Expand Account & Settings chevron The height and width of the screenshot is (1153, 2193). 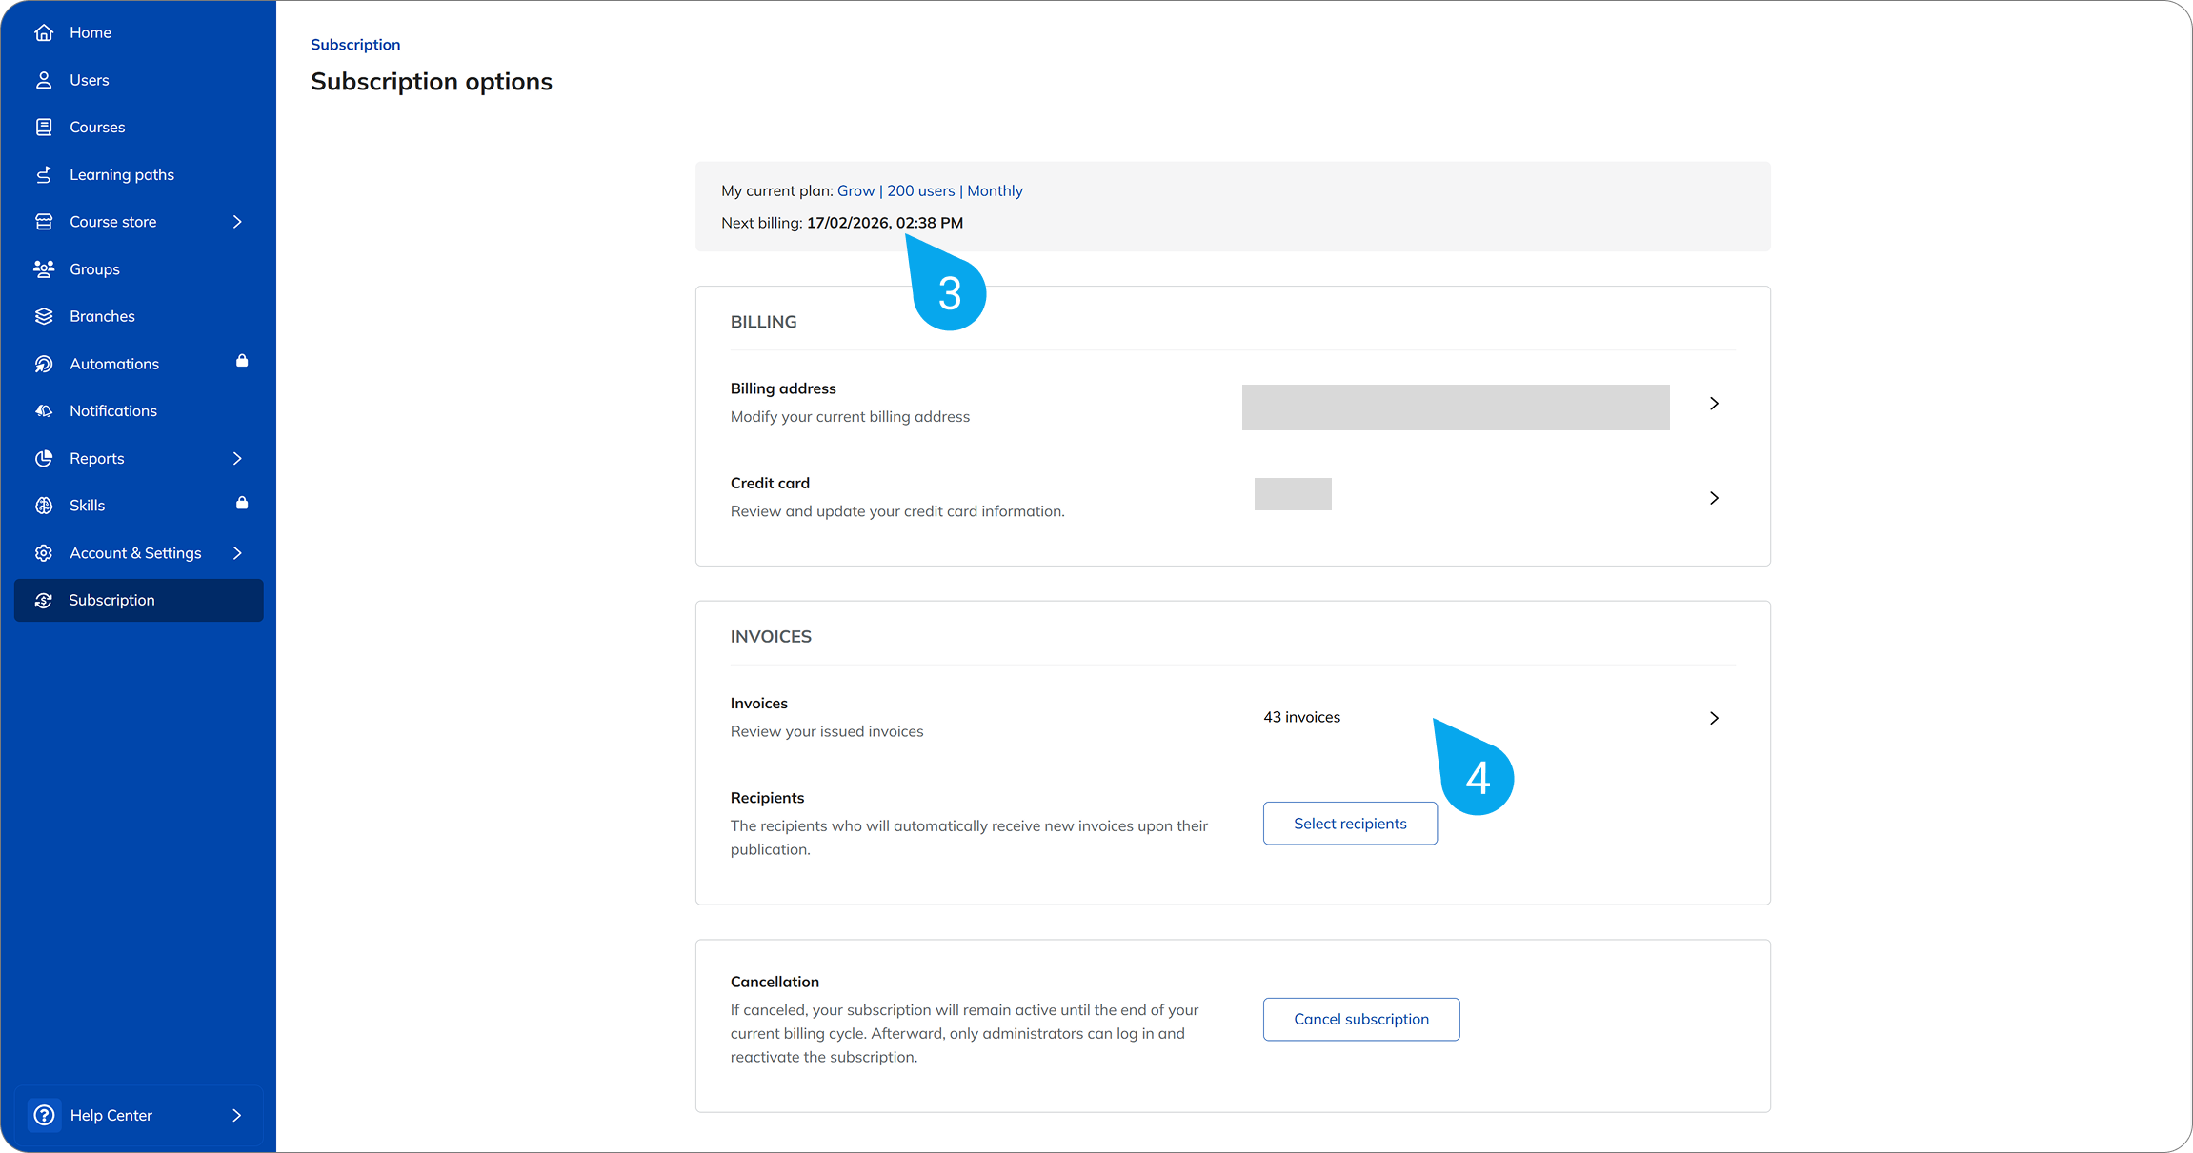(237, 552)
